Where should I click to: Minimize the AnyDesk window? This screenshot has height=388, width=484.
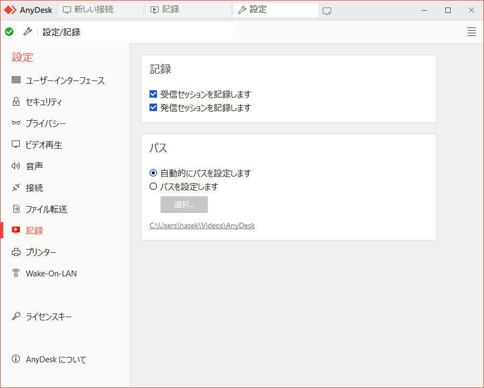(x=424, y=10)
